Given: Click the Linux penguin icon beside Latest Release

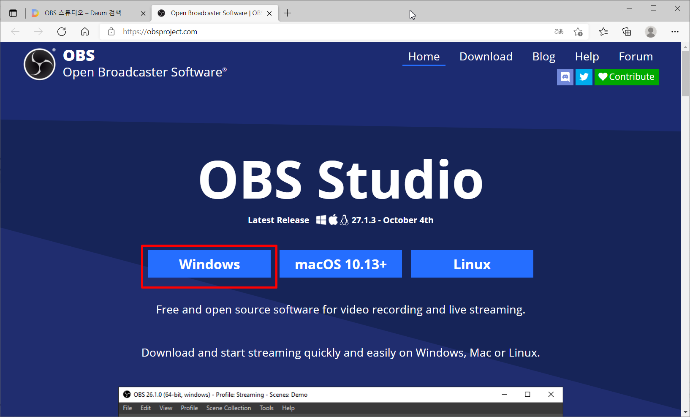Looking at the screenshot, I should [344, 220].
